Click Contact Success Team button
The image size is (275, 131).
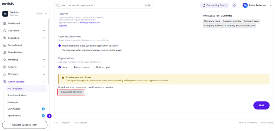[25, 125]
